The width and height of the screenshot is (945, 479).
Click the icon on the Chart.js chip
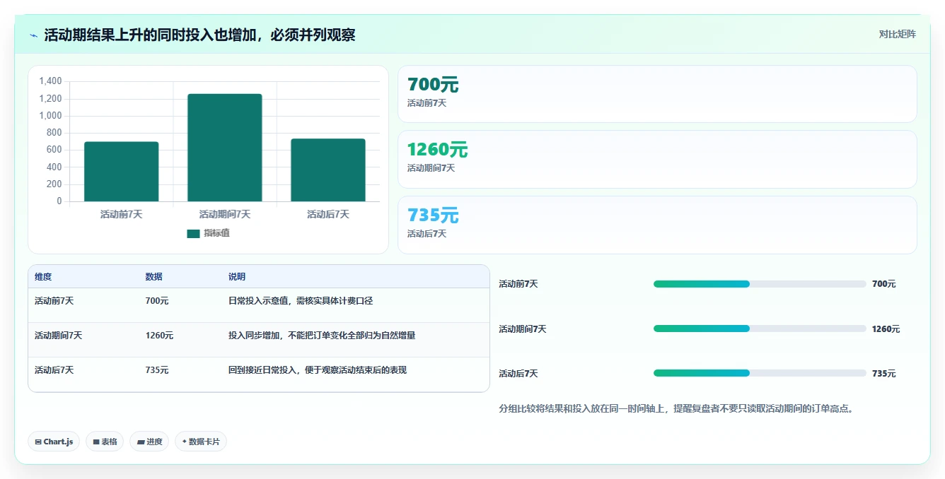(37, 442)
